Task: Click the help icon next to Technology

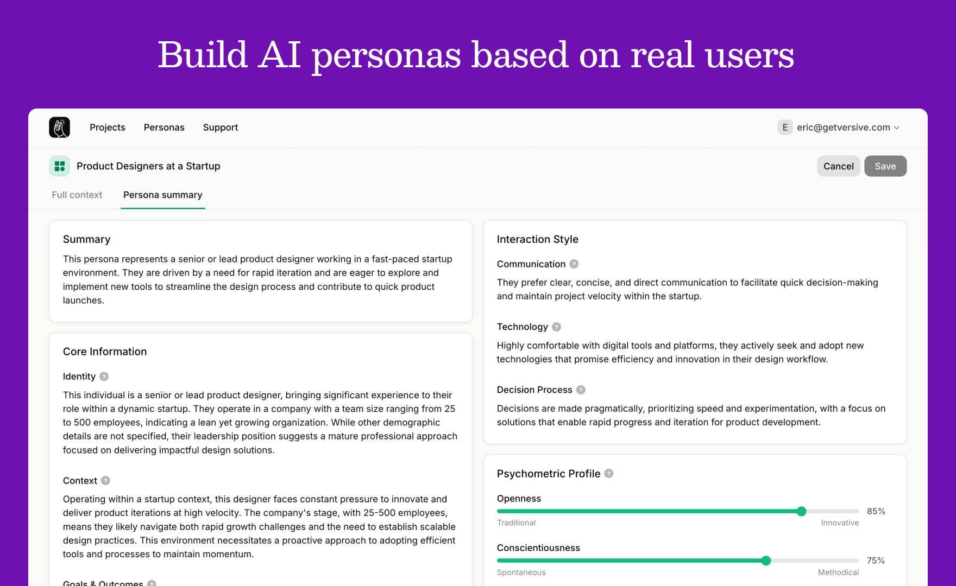Action: click(x=556, y=327)
